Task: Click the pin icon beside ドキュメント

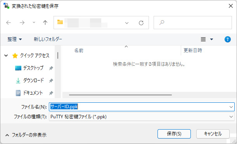Action: [51, 93]
